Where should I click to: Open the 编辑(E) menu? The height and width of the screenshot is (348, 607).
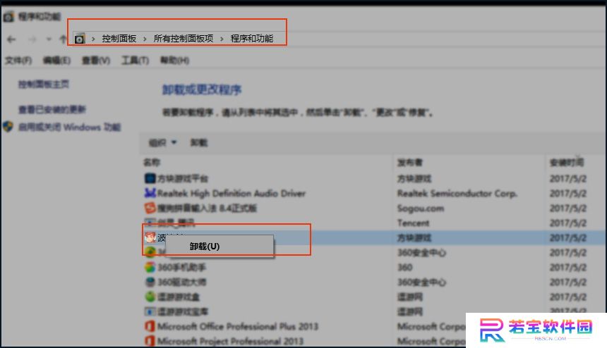pos(56,61)
